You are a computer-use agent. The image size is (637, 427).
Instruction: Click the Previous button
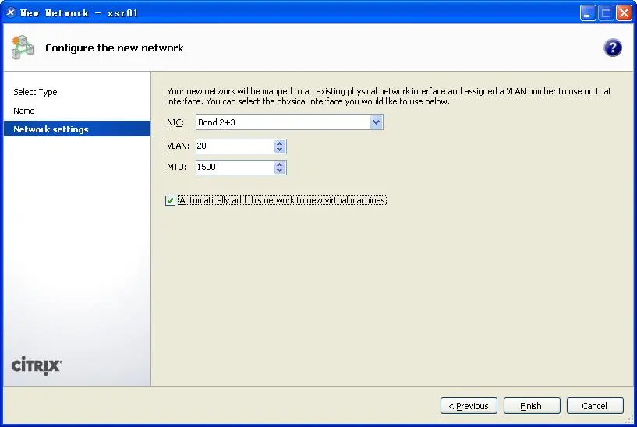coord(469,406)
